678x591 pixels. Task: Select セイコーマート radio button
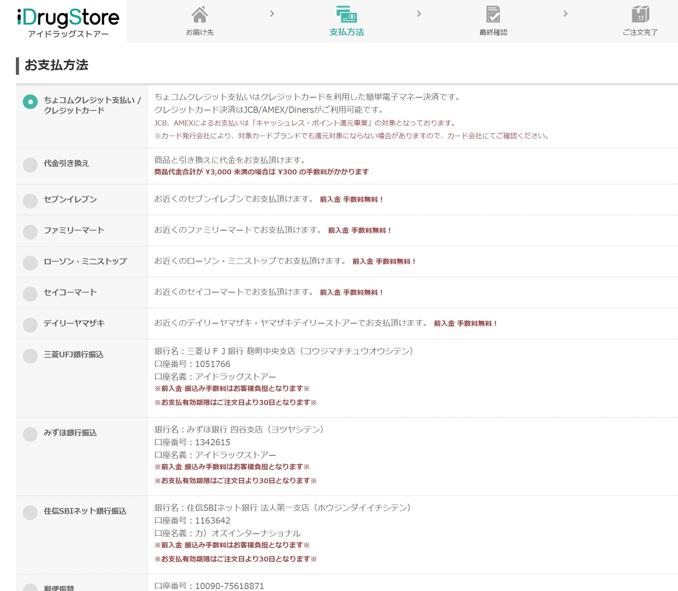click(30, 294)
